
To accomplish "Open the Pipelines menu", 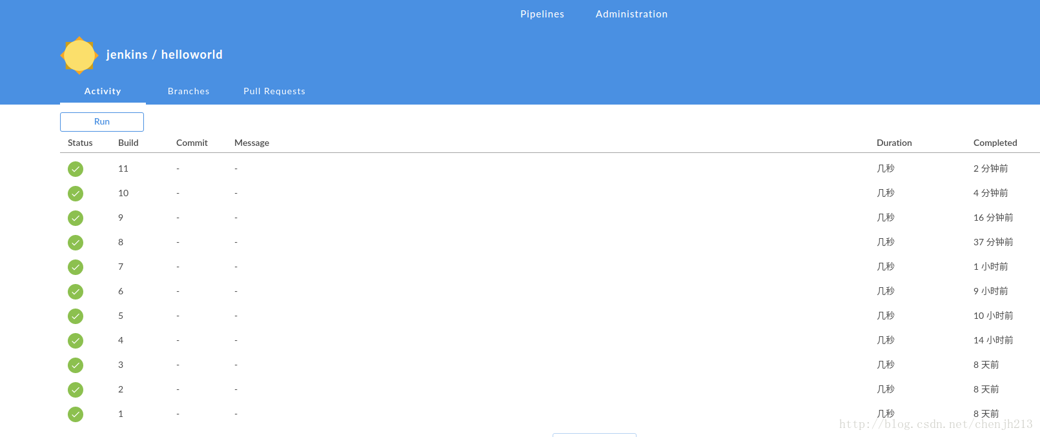I will (542, 14).
